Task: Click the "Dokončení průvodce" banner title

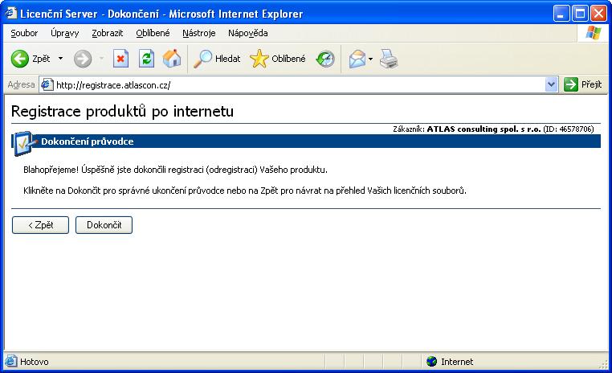Action: (x=88, y=141)
